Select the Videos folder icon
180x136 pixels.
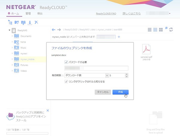pyautogui.click(x=16, y=71)
